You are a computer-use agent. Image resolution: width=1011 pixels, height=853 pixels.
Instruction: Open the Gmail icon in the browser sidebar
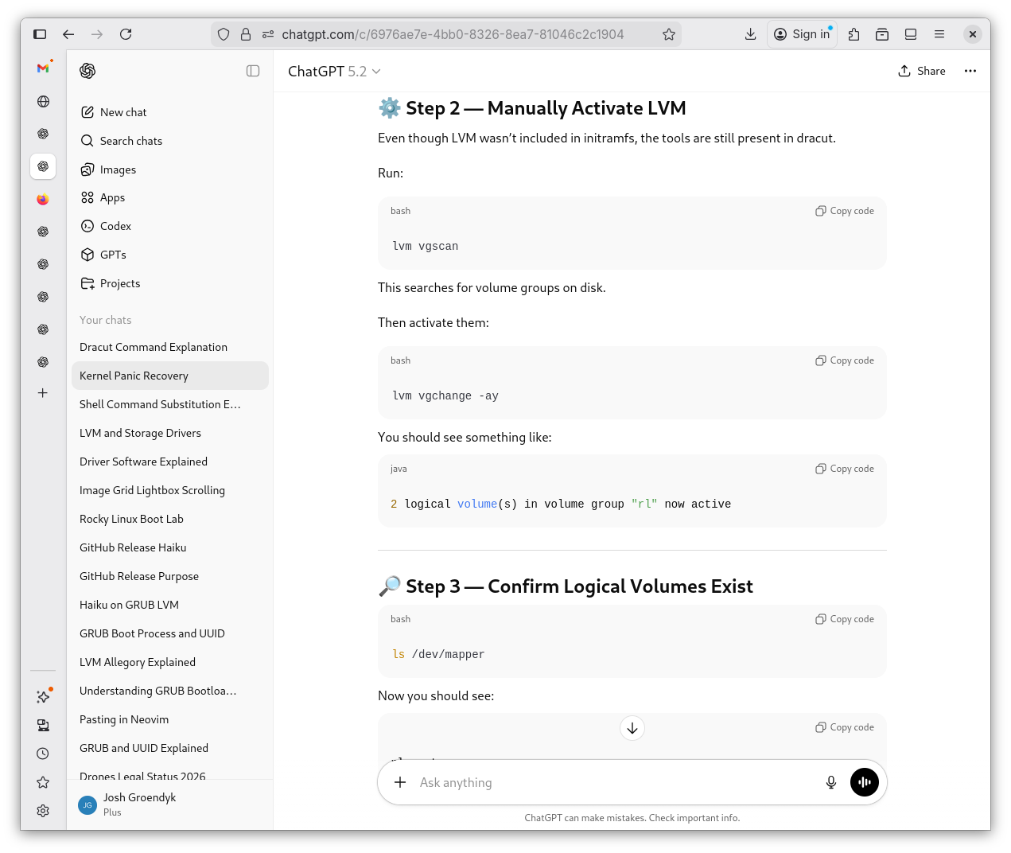(43, 68)
